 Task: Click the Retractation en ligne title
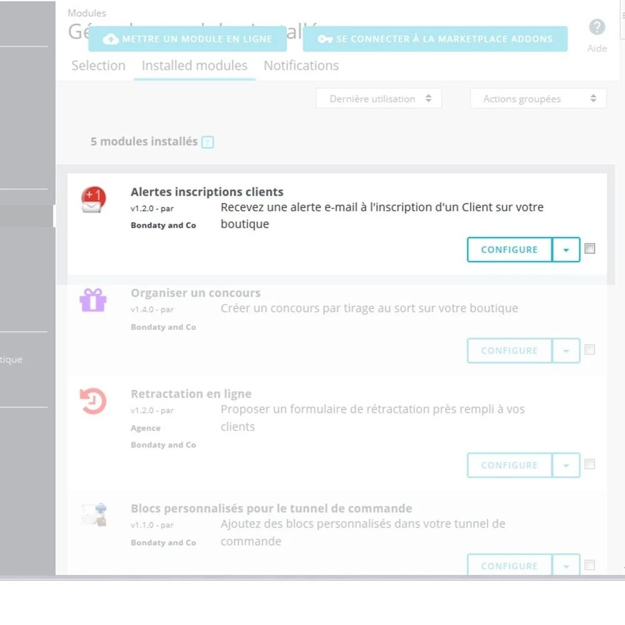(x=191, y=394)
